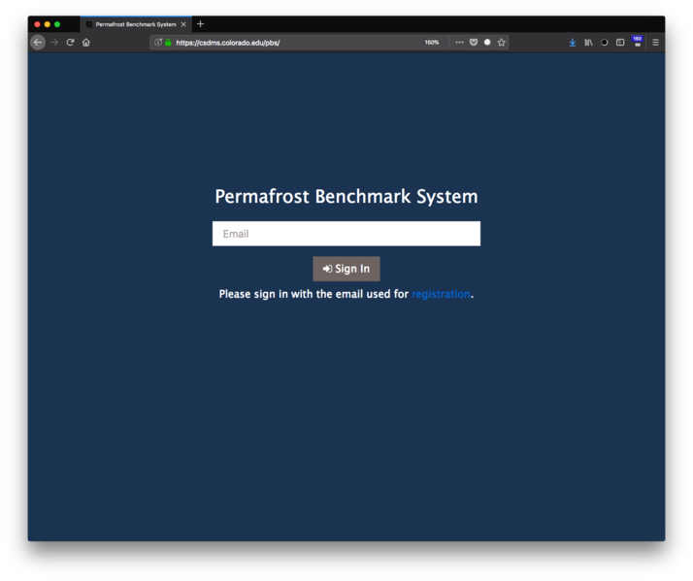This screenshot has width=693, height=581.
Task: Click the green padlock site security icon
Action: tap(168, 43)
